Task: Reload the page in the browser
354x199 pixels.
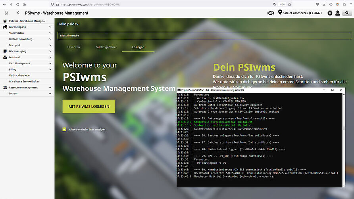Action: point(17,4)
